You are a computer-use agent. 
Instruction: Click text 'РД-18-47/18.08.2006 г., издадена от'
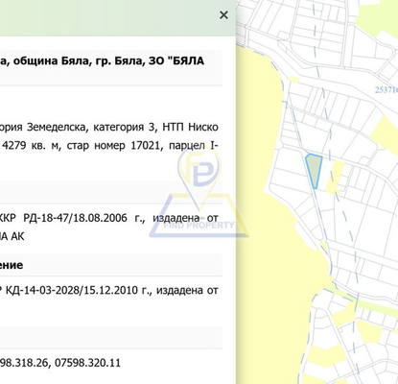[x=121, y=218]
